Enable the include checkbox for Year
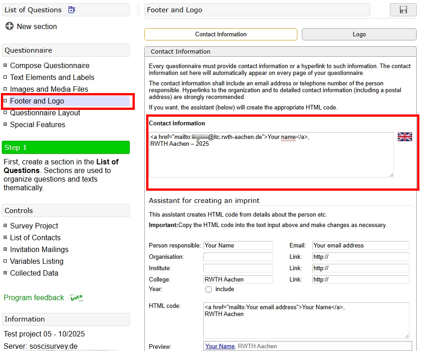 [208, 289]
